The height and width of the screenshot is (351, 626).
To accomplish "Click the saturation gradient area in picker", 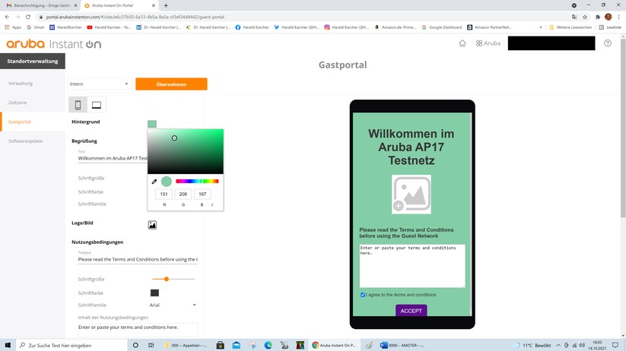I will pos(186,152).
